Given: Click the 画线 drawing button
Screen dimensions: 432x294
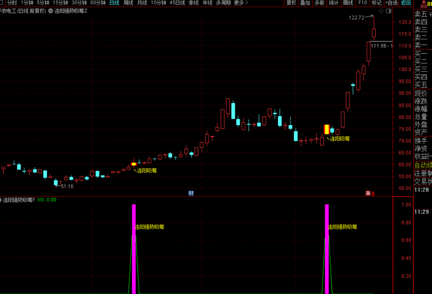Looking at the screenshot, I should click(x=348, y=3).
